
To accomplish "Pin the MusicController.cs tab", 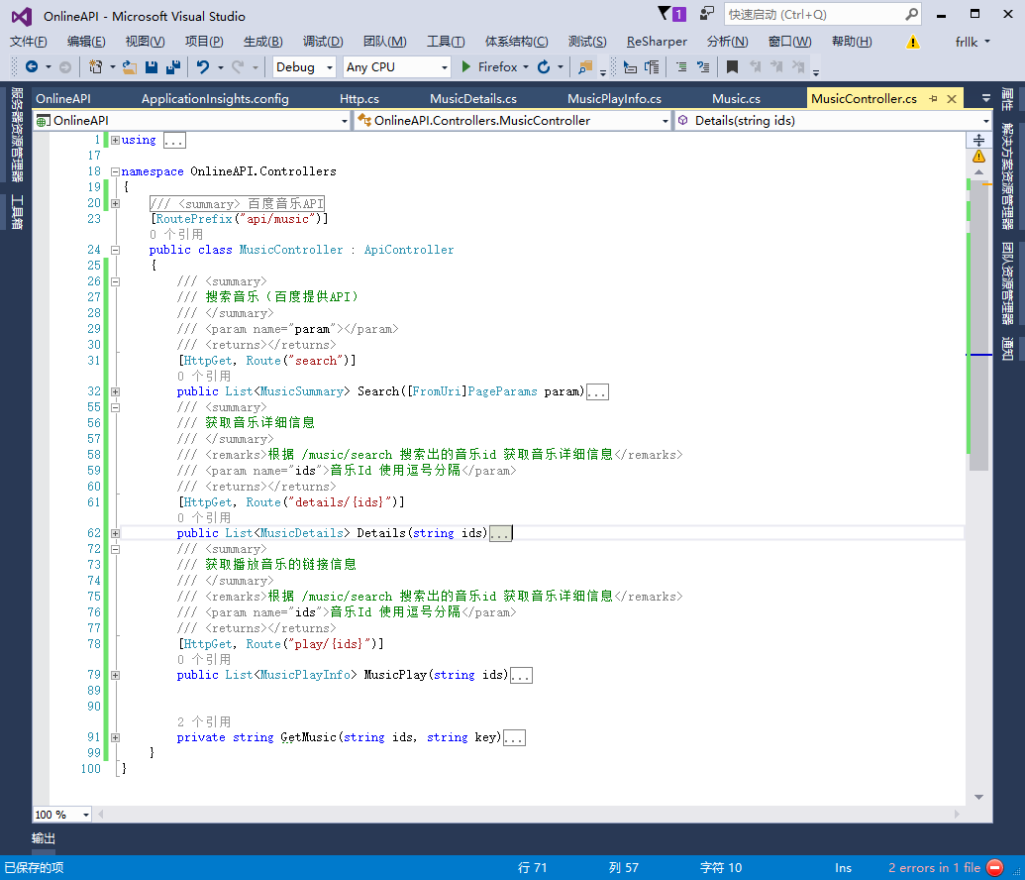I will click(x=933, y=99).
